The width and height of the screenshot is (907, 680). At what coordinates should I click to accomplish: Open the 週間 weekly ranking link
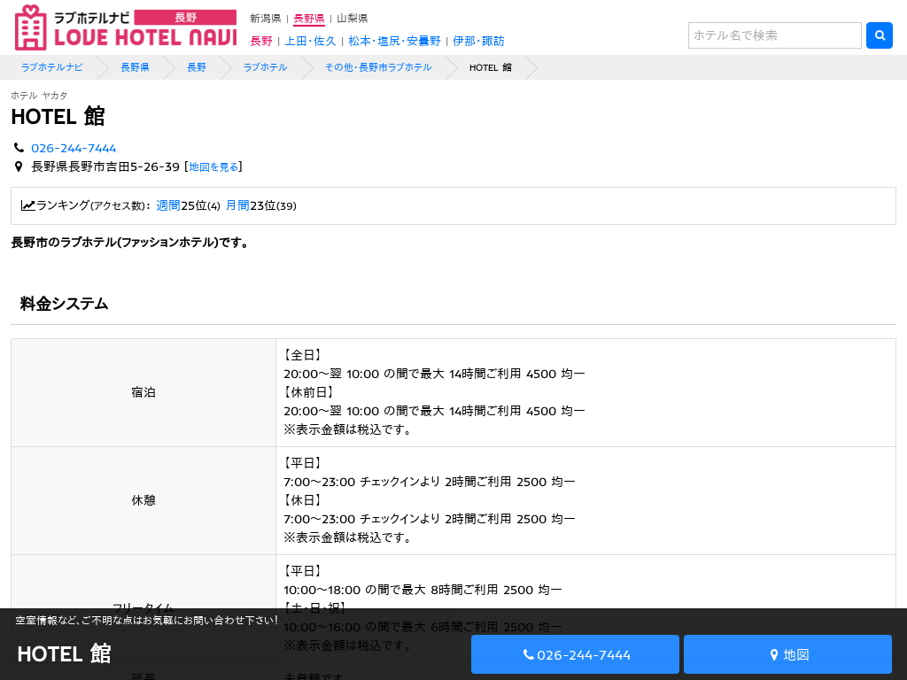pos(168,205)
